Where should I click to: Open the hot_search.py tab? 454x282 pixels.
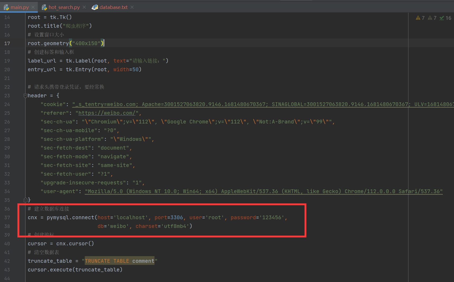coord(64,7)
